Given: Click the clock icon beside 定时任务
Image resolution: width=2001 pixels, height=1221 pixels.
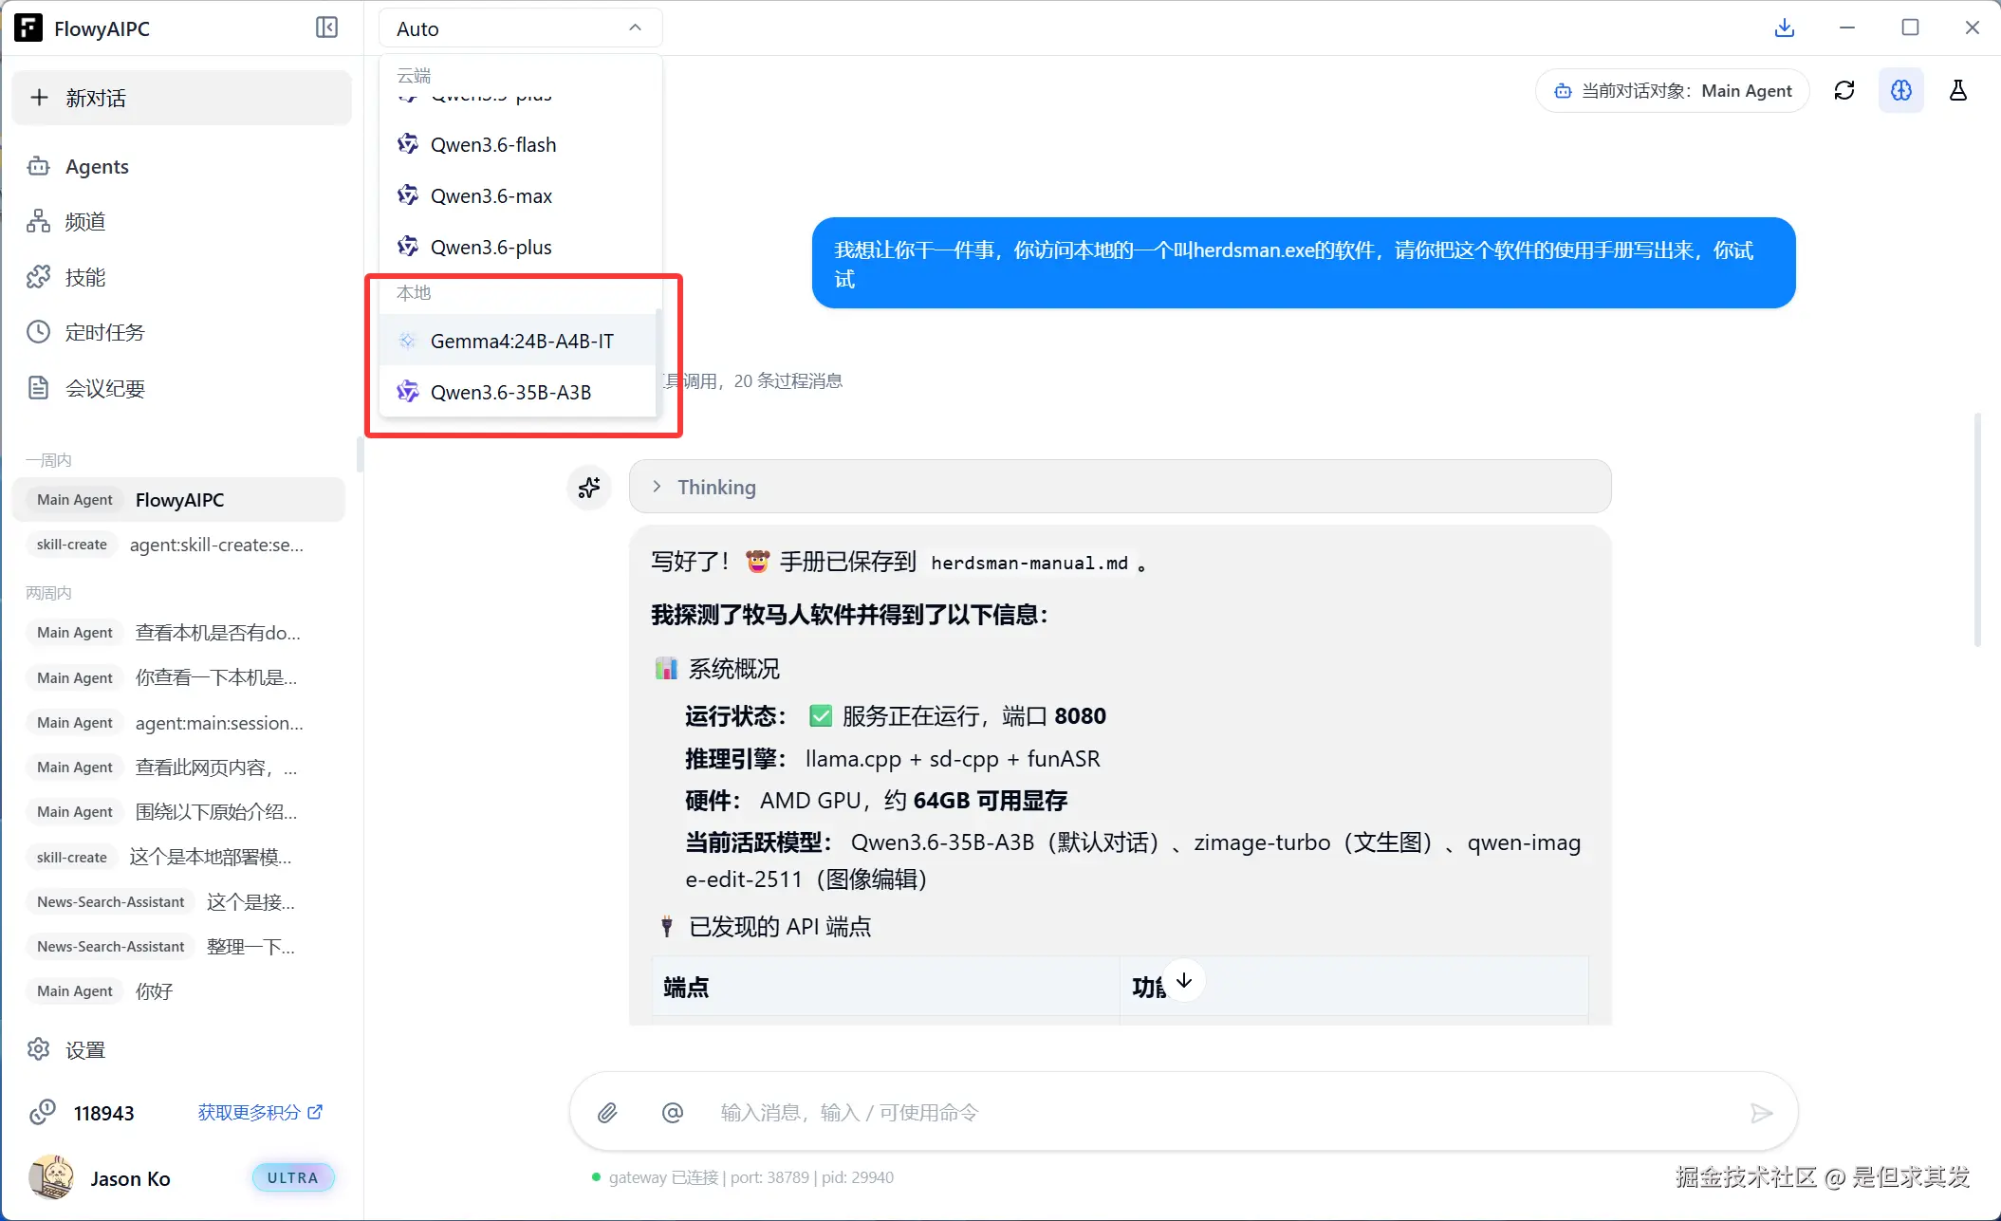Looking at the screenshot, I should [x=38, y=332].
